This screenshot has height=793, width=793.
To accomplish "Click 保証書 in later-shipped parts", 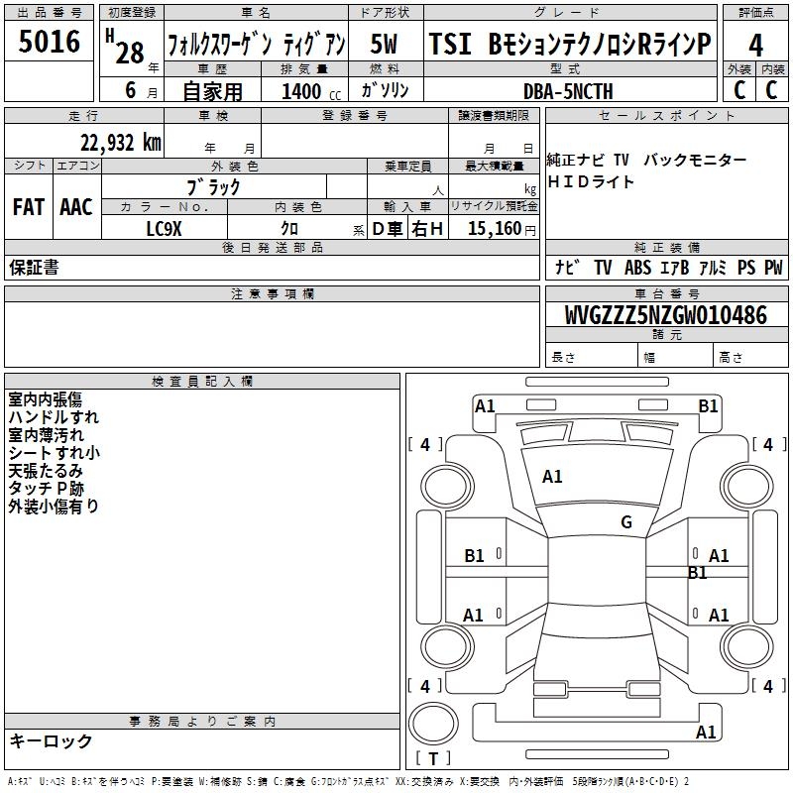I will tap(34, 267).
